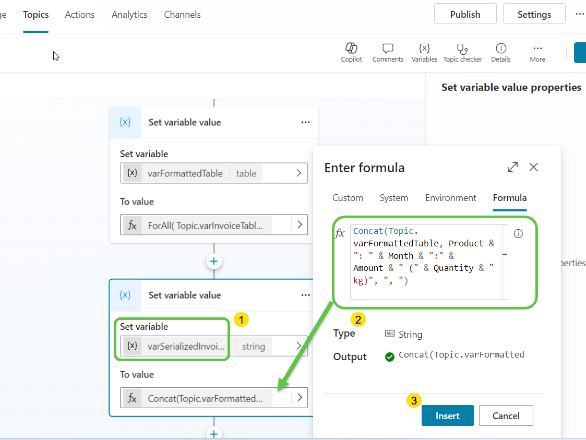Click the fx icon in the To value field
The image size is (586, 440).
point(132,398)
